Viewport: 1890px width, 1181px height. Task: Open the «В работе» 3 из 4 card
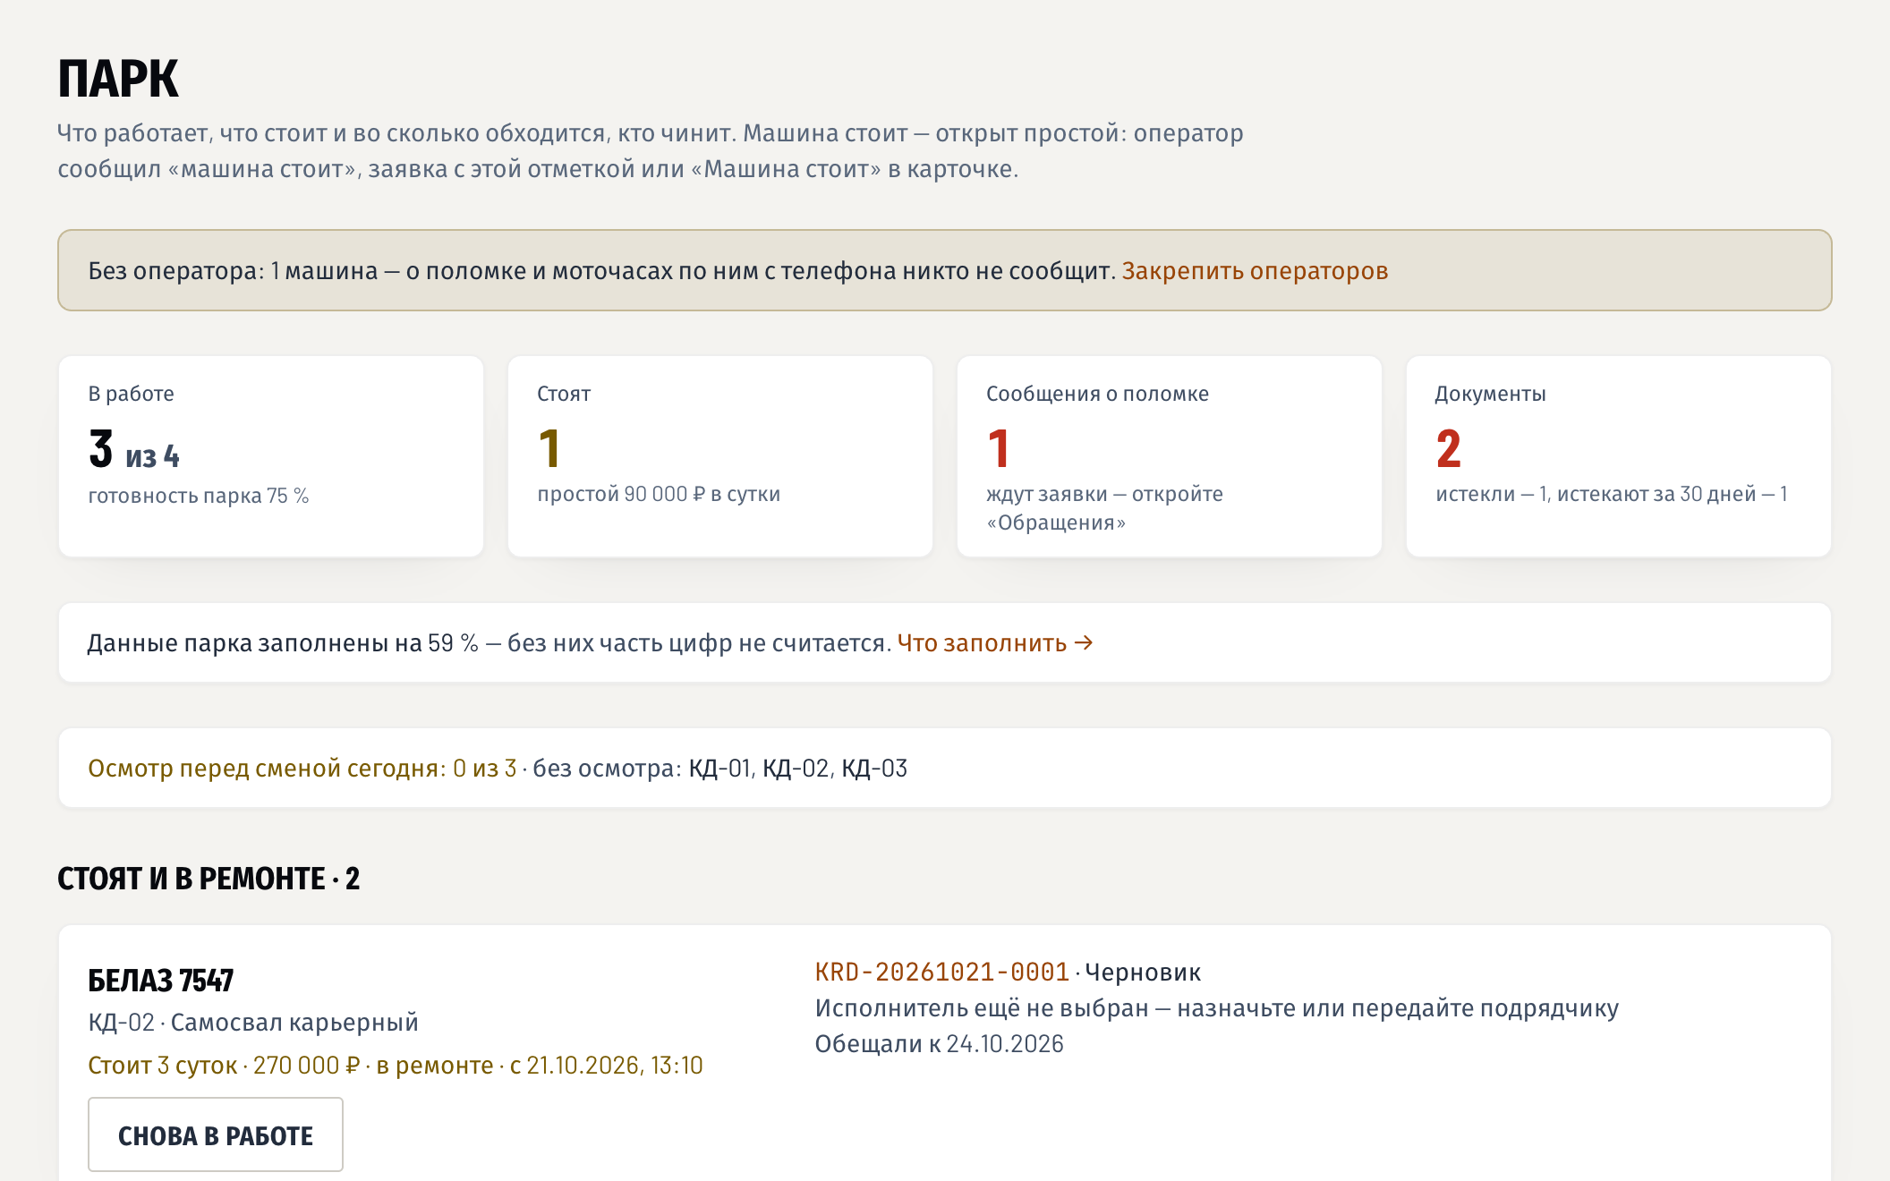pyautogui.click(x=271, y=456)
